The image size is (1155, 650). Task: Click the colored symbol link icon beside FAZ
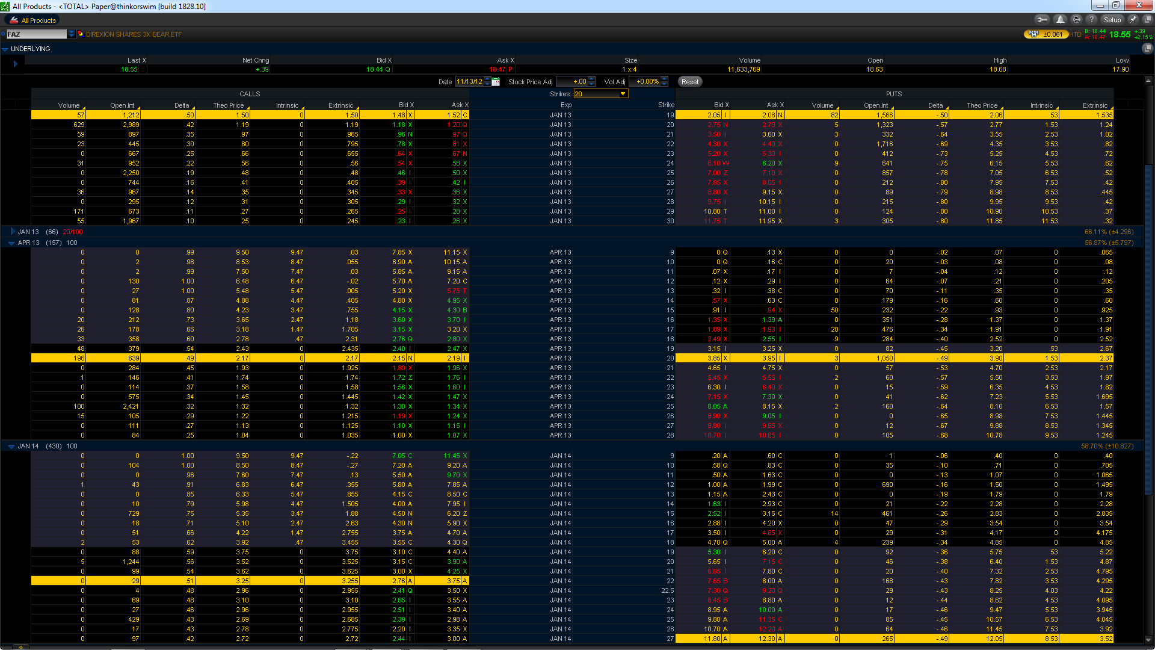(80, 34)
